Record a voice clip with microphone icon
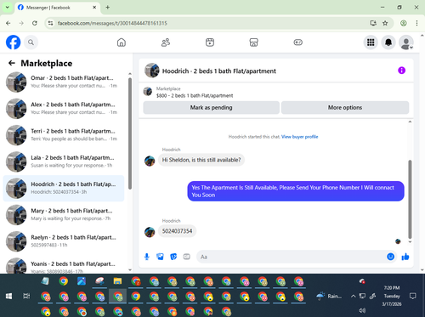 click(147, 257)
